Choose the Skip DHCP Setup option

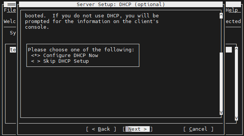(x=60, y=61)
